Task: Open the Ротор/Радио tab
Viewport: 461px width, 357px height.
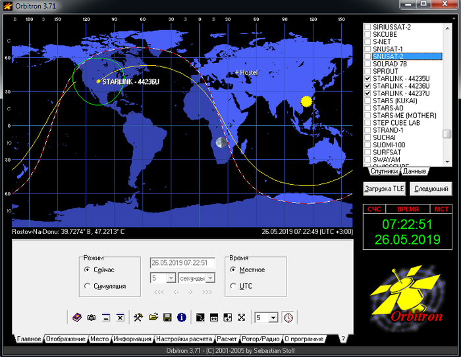Action: coord(261,339)
